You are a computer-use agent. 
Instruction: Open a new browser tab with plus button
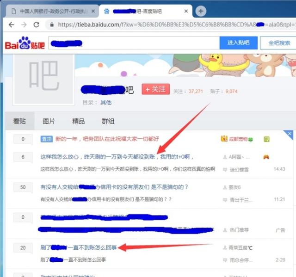point(201,11)
